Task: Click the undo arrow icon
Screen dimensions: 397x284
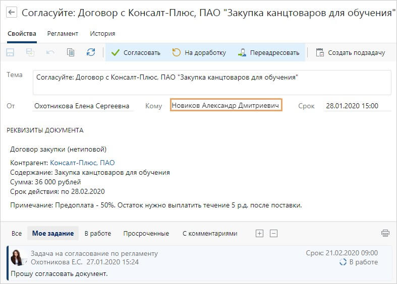Action: click(x=50, y=52)
